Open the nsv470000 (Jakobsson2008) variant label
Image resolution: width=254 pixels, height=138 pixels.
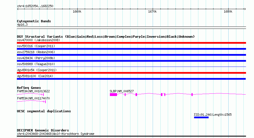point(39,40)
